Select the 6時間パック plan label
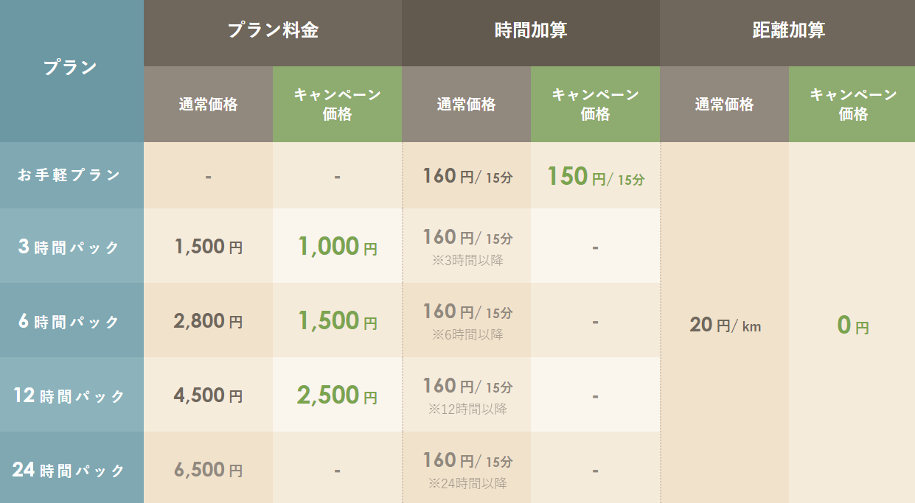This screenshot has height=503, width=915. pos(71,322)
